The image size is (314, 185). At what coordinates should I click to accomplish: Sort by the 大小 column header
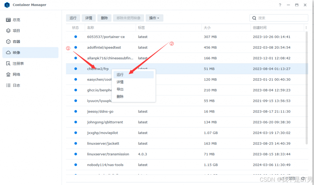pos(226,28)
